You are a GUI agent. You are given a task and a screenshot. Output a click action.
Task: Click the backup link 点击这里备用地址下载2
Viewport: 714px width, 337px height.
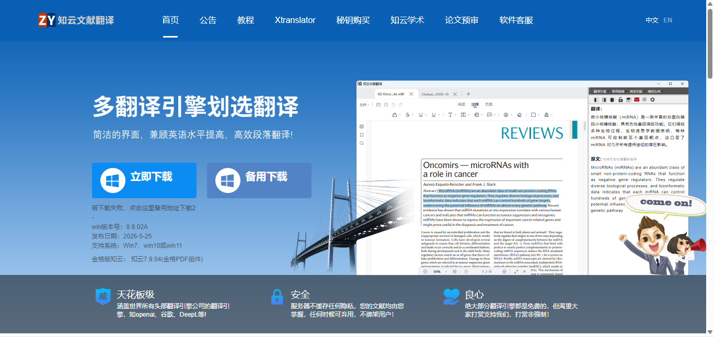point(163,208)
